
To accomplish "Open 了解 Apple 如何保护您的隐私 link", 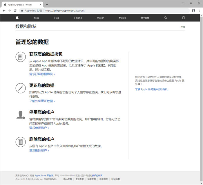I will pyautogui.click(x=152, y=89).
